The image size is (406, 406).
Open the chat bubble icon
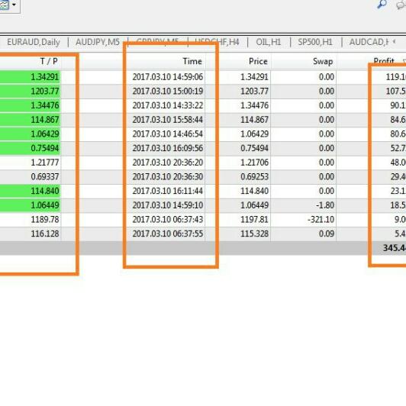point(401,5)
